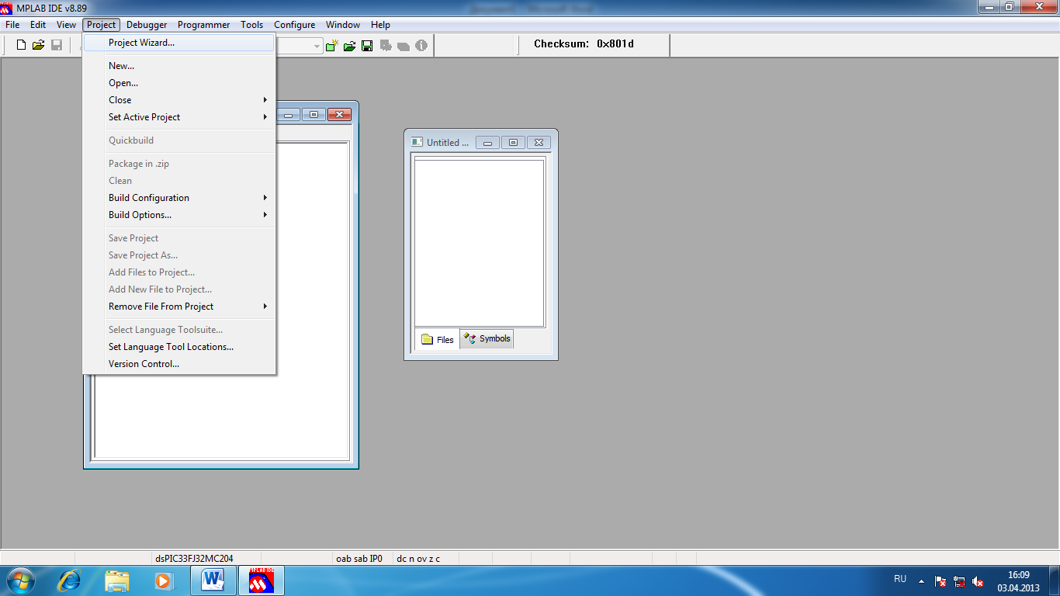Open the muted volume tray icon

pyautogui.click(x=978, y=581)
